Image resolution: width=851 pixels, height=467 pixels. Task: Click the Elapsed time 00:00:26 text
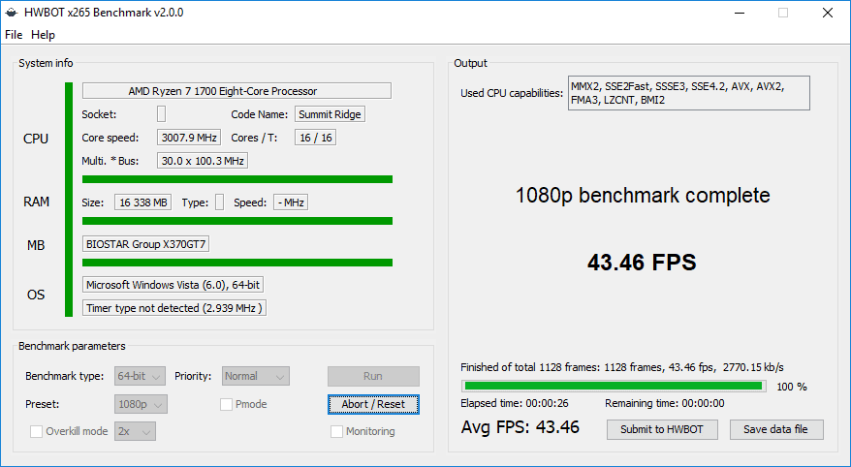click(x=515, y=403)
